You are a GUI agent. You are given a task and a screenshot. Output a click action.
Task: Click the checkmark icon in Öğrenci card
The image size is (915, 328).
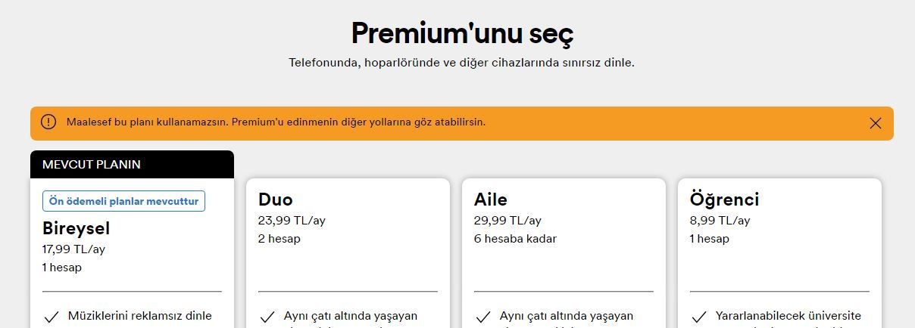tap(698, 317)
